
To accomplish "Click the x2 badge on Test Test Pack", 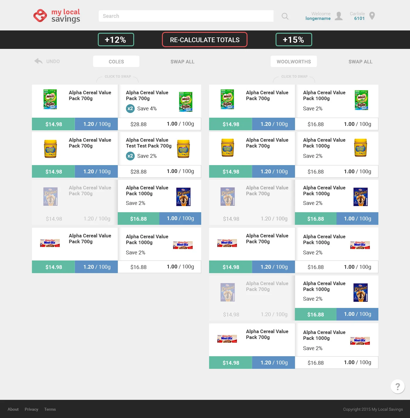I will (x=130, y=156).
